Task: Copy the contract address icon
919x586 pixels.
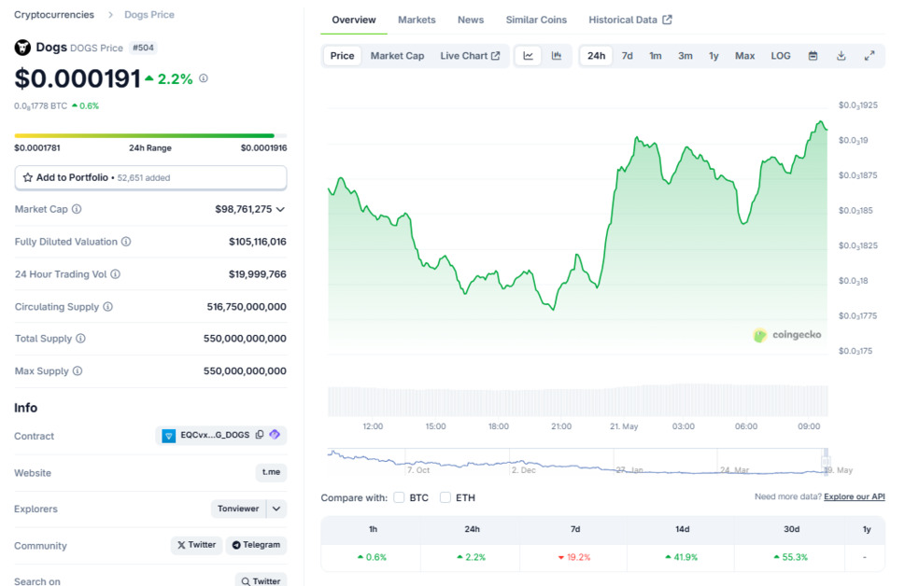Action: [260, 435]
